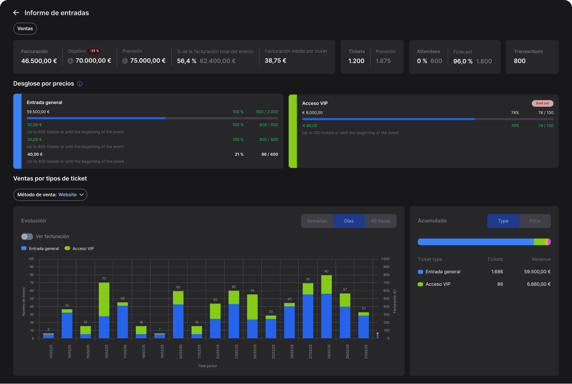The image size is (572, 384).
Task: Click the Sold out badge
Action: pyautogui.click(x=542, y=103)
